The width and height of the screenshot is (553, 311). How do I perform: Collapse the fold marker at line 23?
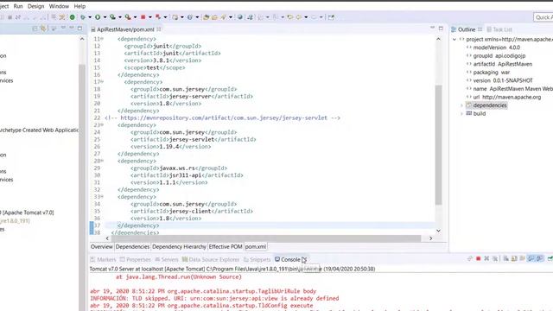point(102,124)
